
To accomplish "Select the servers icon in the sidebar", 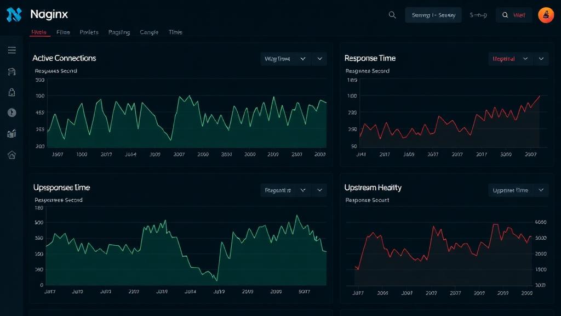I will (12, 71).
